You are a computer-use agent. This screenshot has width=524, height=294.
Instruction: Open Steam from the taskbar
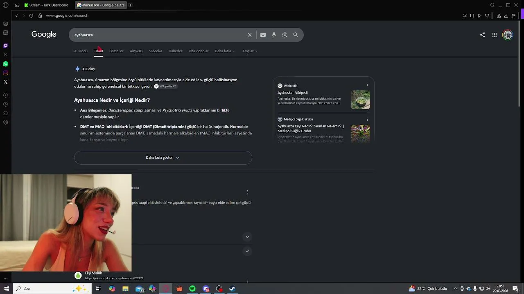(x=232, y=289)
